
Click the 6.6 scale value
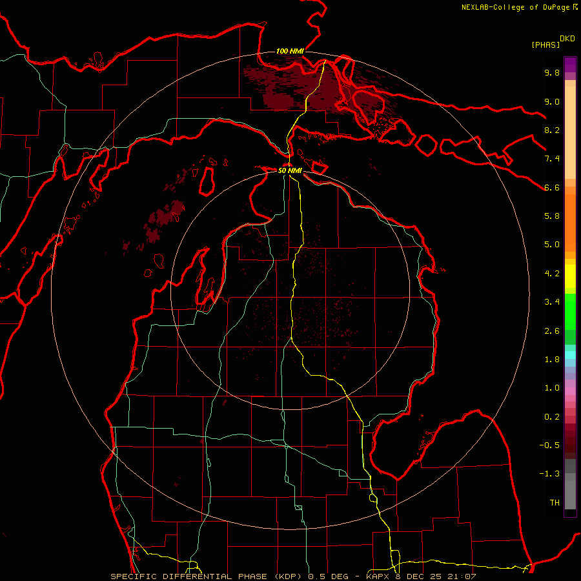pos(552,187)
